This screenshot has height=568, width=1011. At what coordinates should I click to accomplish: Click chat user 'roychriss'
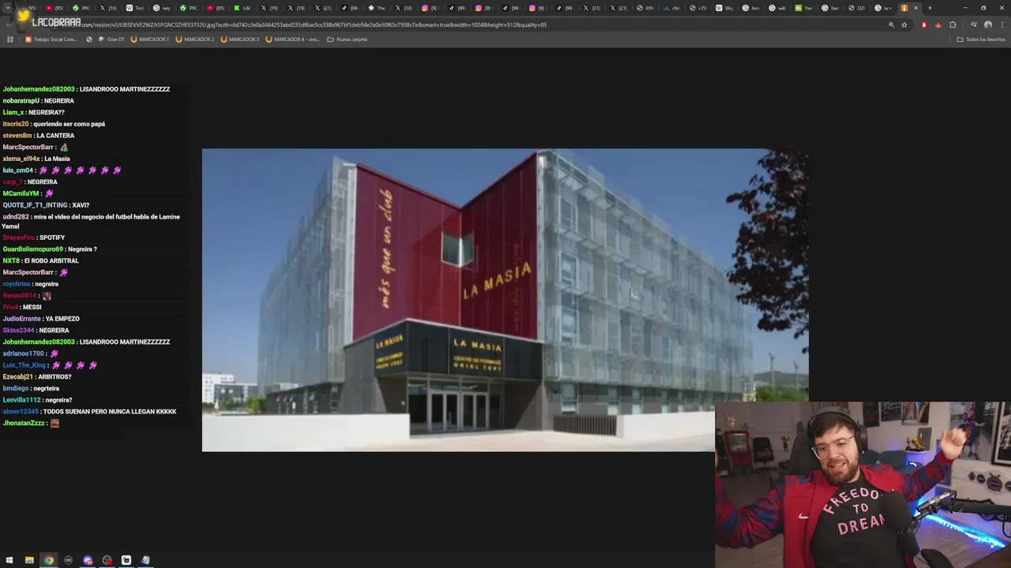(17, 284)
